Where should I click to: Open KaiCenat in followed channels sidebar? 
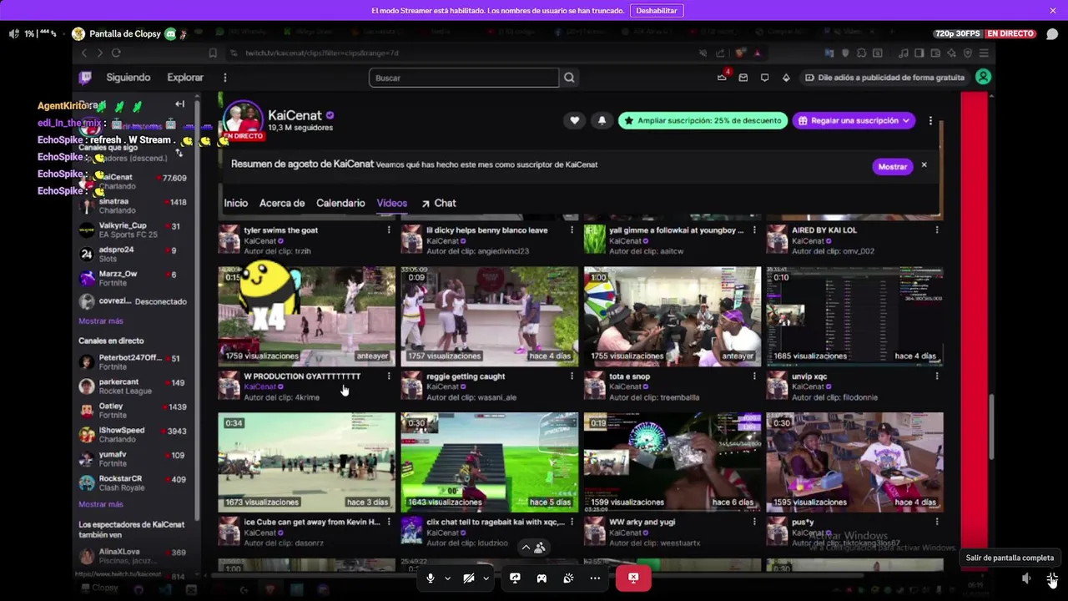(133, 181)
